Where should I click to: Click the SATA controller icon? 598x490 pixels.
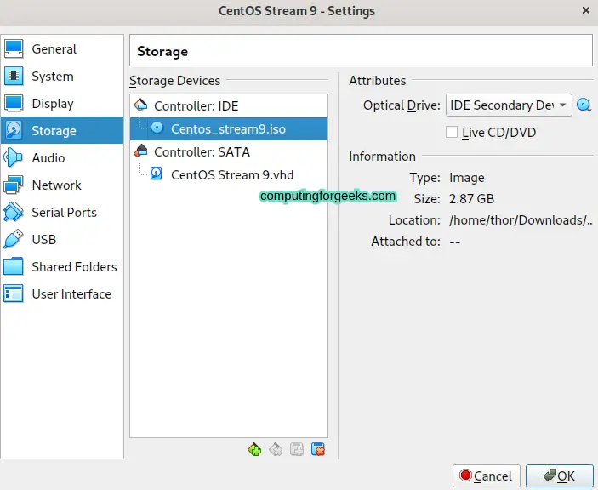[140, 151]
